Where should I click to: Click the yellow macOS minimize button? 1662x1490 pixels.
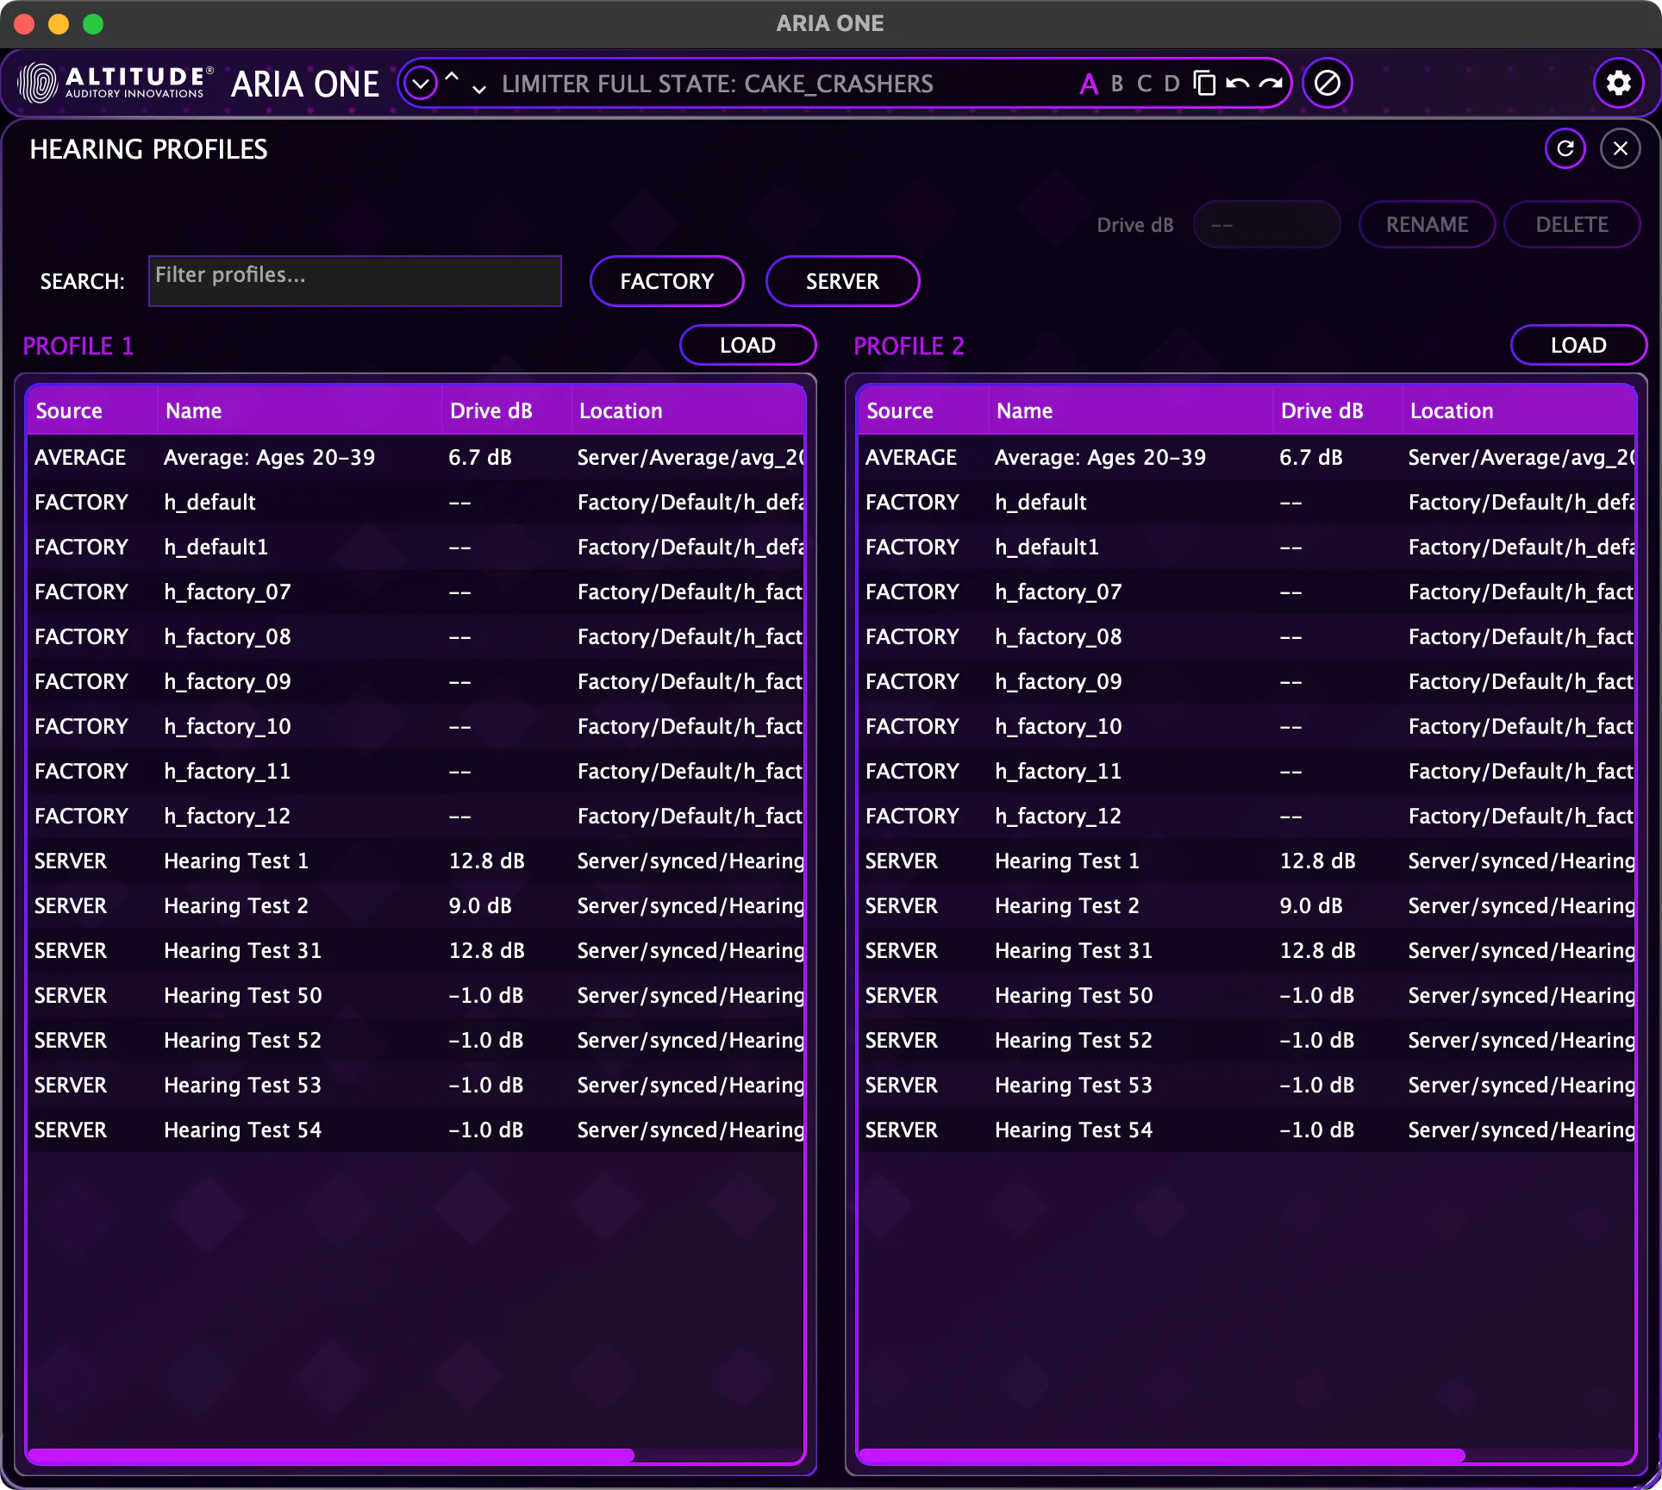click(59, 23)
